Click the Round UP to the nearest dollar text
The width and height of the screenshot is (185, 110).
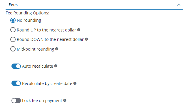(x=46, y=30)
